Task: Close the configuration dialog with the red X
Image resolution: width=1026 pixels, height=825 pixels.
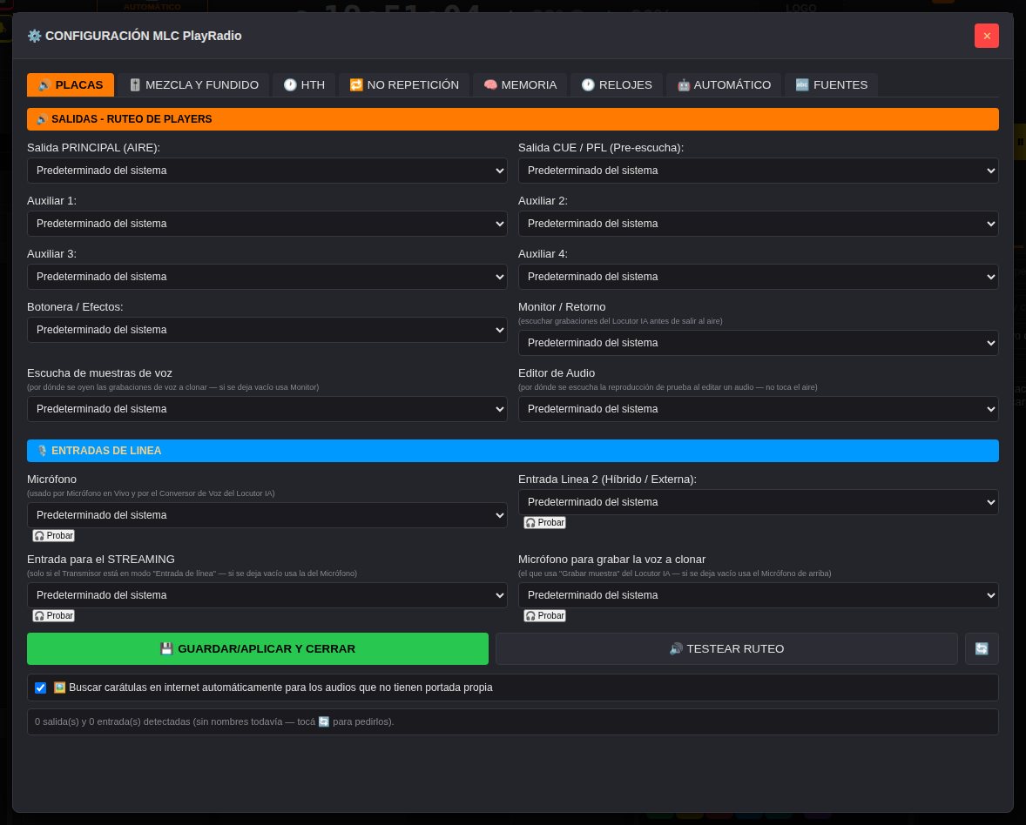Action: (x=986, y=36)
